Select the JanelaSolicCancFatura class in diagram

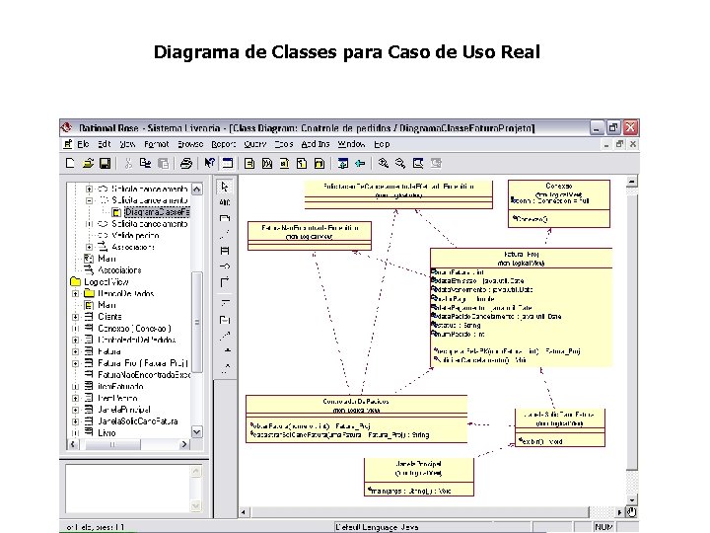coord(560,427)
